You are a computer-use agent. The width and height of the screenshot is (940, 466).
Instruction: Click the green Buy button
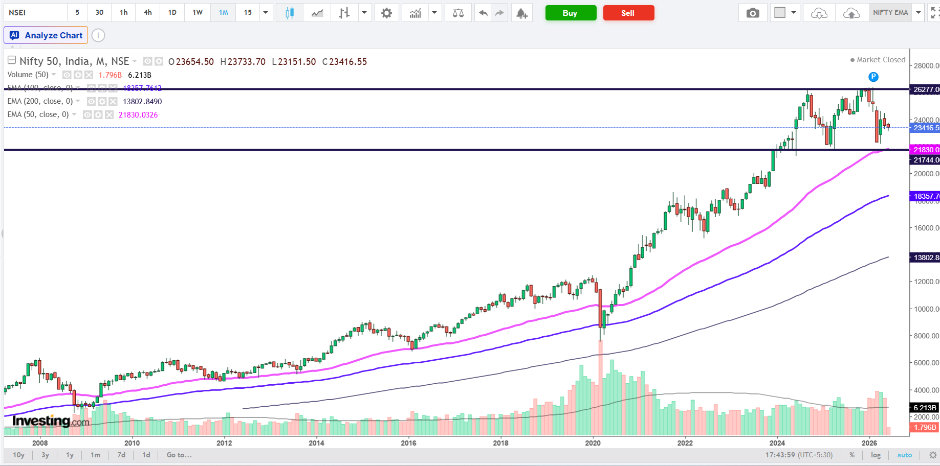click(571, 13)
